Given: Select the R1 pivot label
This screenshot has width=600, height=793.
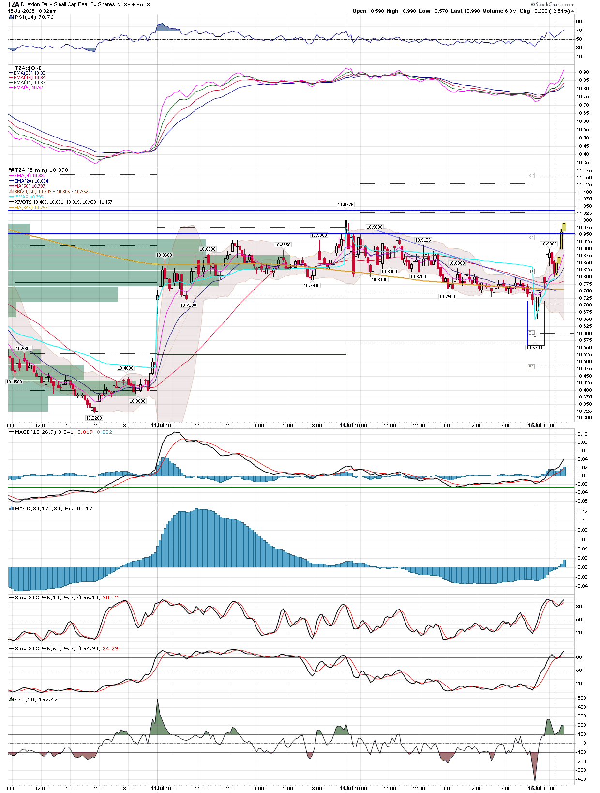Looking at the screenshot, I should 531,238.
